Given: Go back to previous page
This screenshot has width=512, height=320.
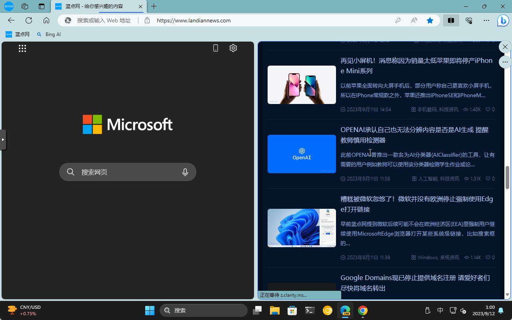Looking at the screenshot, I should pos(11,20).
